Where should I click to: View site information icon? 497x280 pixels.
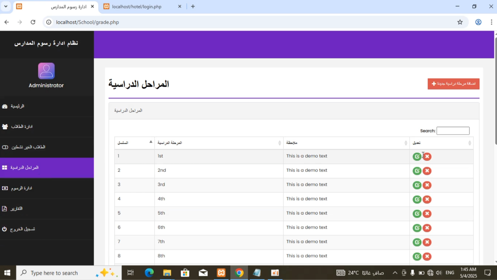49,22
